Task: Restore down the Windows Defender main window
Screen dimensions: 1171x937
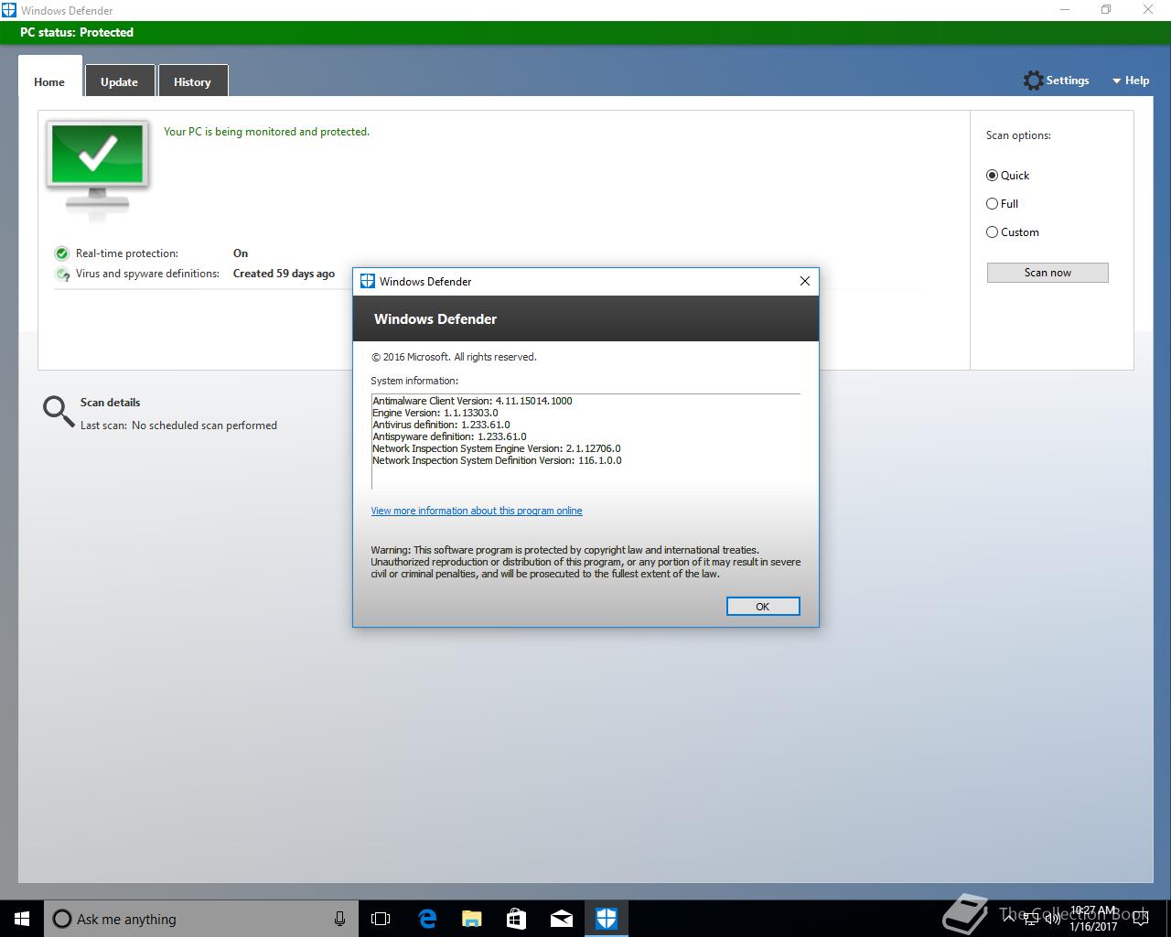Action: [1106, 10]
